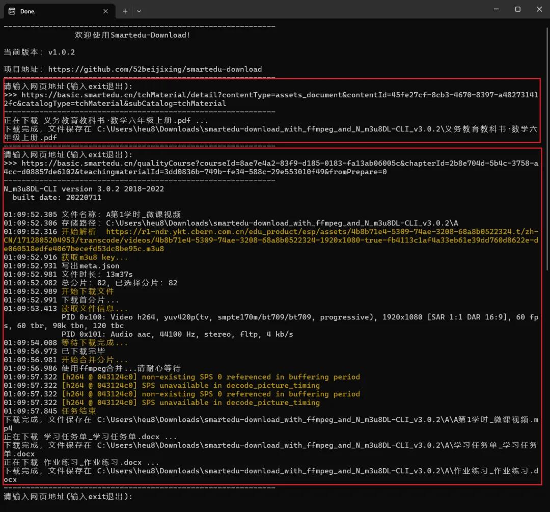Click the 任务结束 line
550x512 pixels.
click(50, 411)
